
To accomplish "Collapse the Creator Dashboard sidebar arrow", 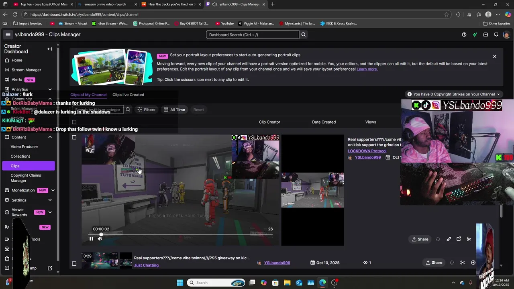I will coord(50,49).
